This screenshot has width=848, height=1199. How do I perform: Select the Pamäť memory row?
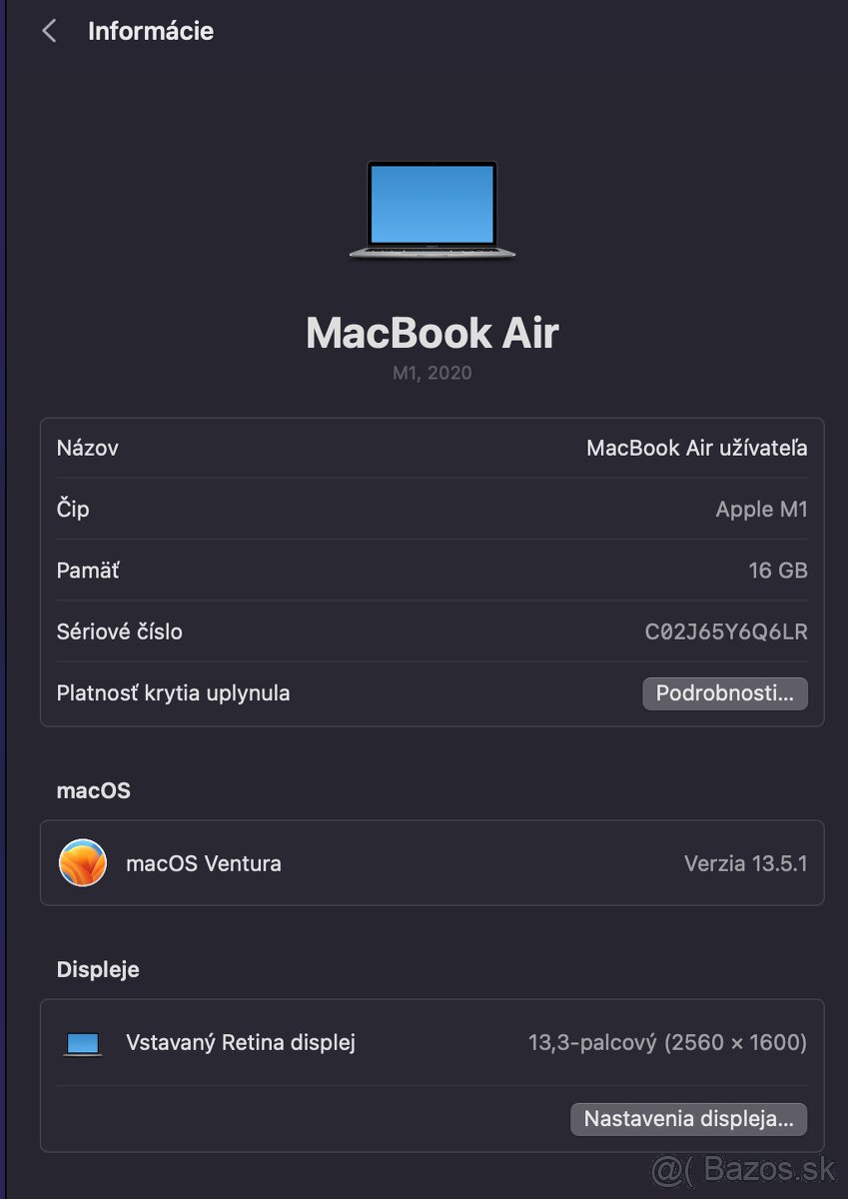[x=432, y=570]
